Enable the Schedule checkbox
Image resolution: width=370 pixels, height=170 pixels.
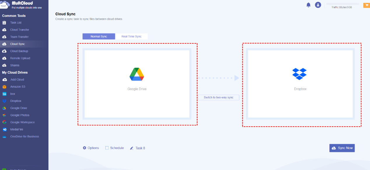pyautogui.click(x=107, y=148)
